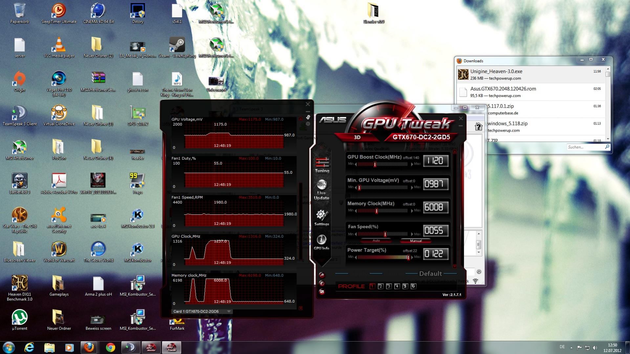
Task: Open the Papierkorb recycle bin icon
Action: 19,13
